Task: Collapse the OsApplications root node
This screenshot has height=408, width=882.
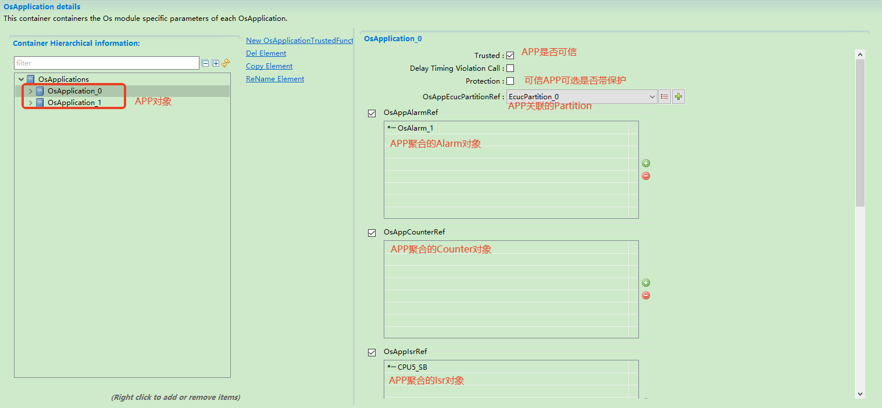Action: pos(22,80)
